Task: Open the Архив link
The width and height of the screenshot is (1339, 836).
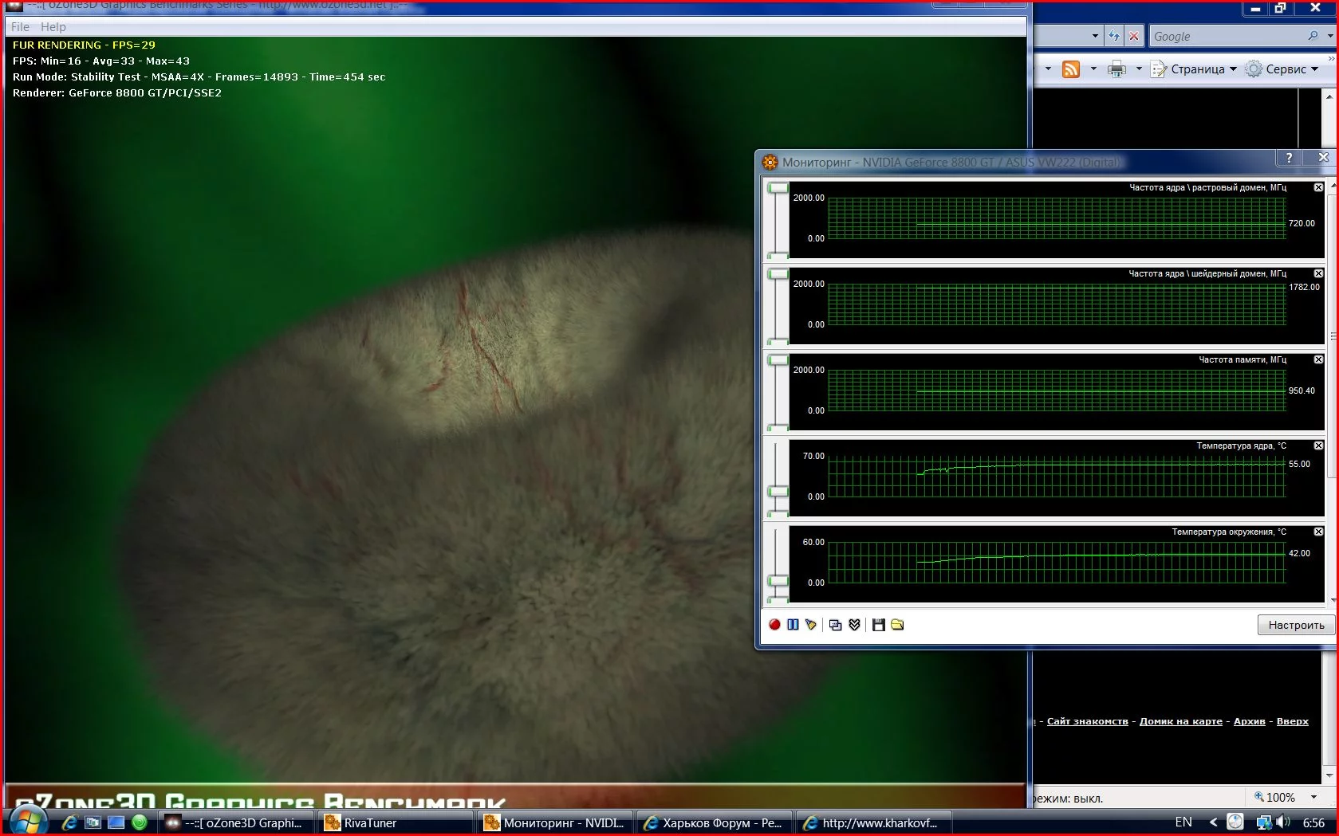Action: coord(1249,721)
